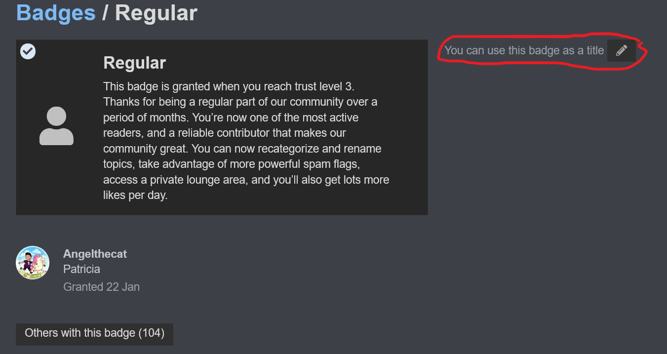Screen dimensions: 667x354
Task: Click the grey person silhouette badge icon
Action: (56, 126)
